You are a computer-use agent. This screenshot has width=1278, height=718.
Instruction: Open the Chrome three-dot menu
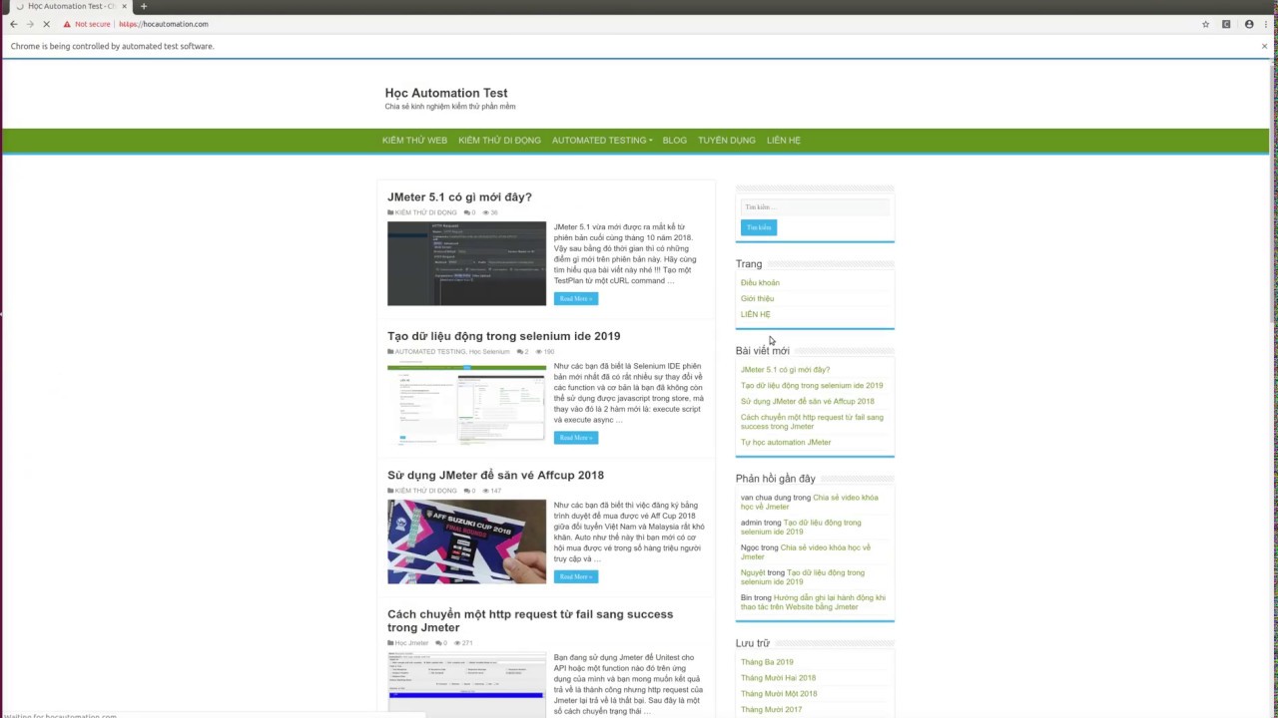click(1267, 24)
